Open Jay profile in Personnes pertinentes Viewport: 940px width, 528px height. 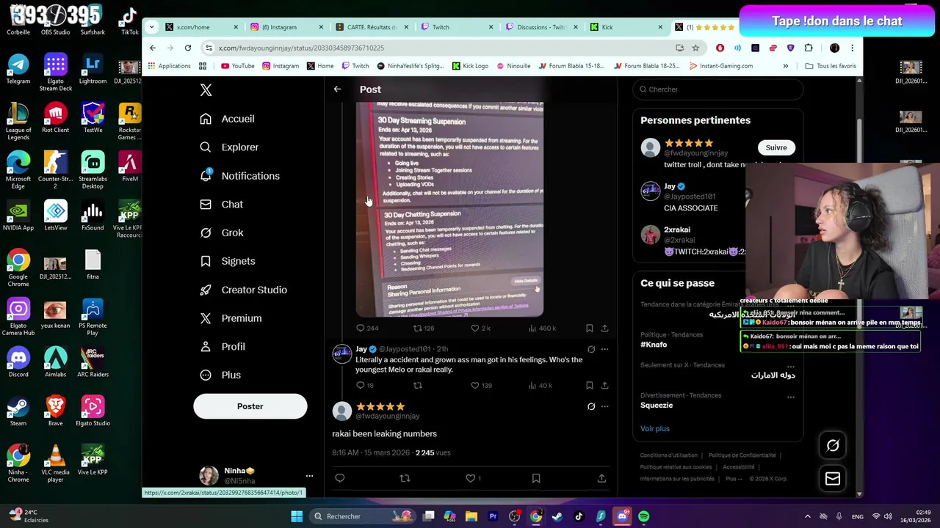tap(670, 186)
